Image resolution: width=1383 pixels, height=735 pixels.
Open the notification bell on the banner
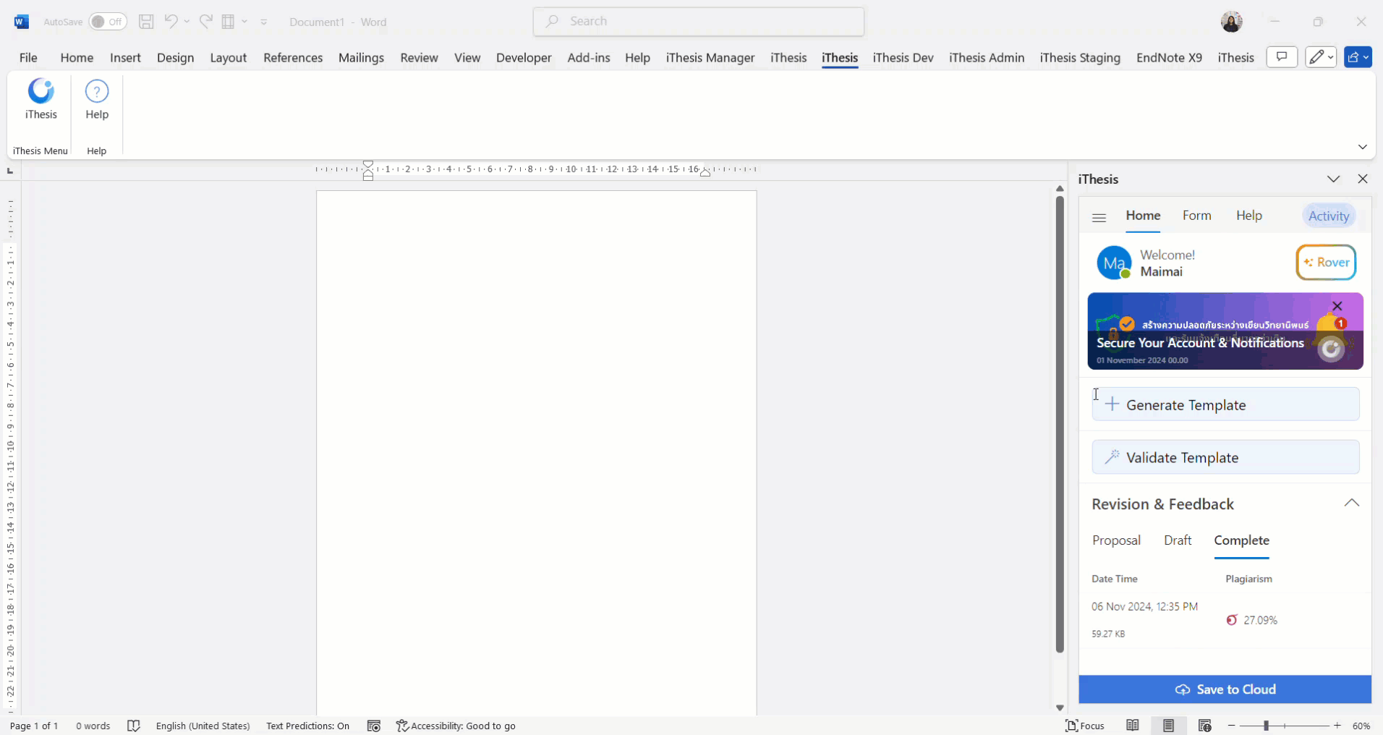1331,327
